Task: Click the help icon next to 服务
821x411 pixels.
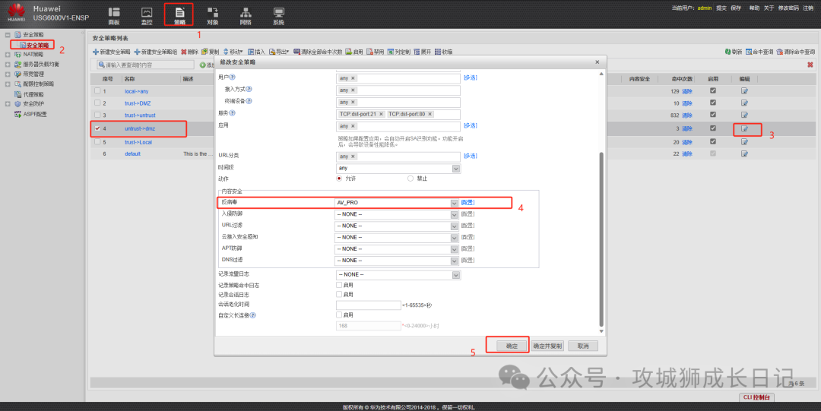Action: click(231, 113)
